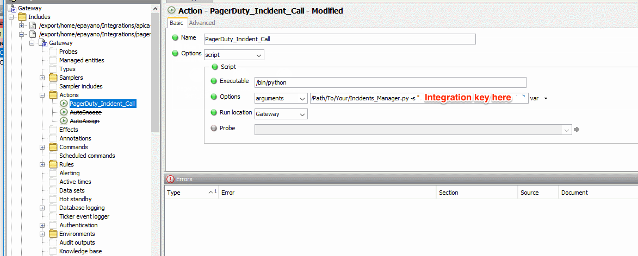Select the Basic tab
This screenshot has width=638, height=256.
pos(177,23)
